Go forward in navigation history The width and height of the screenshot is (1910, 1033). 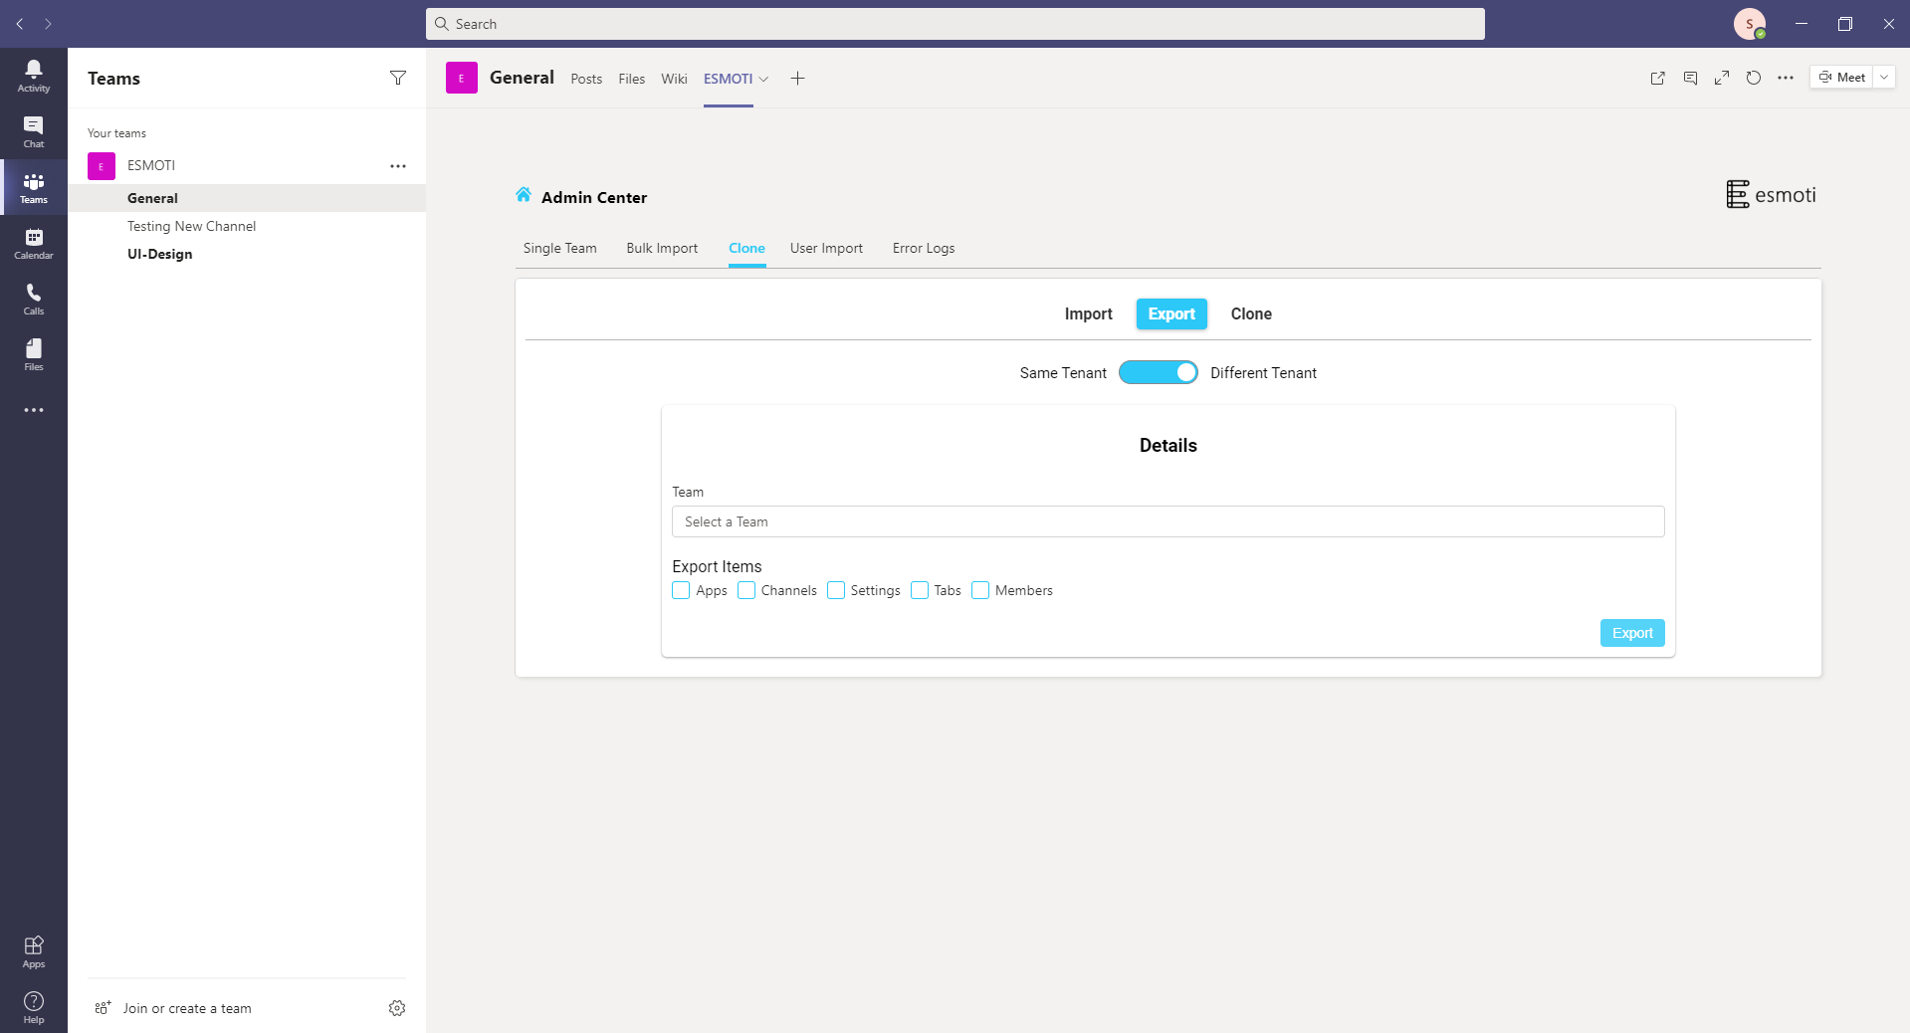pos(48,24)
